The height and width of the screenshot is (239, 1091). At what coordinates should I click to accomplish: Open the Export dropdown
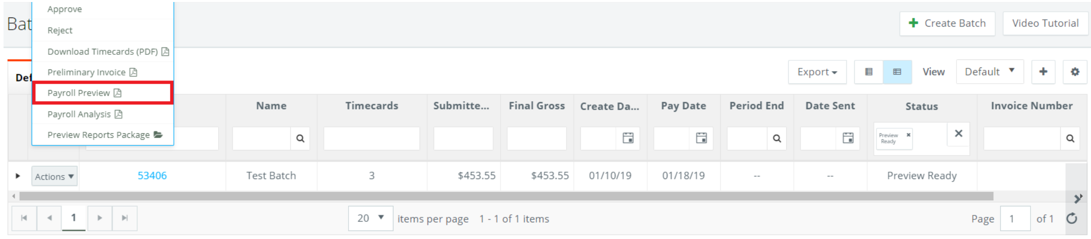point(817,72)
